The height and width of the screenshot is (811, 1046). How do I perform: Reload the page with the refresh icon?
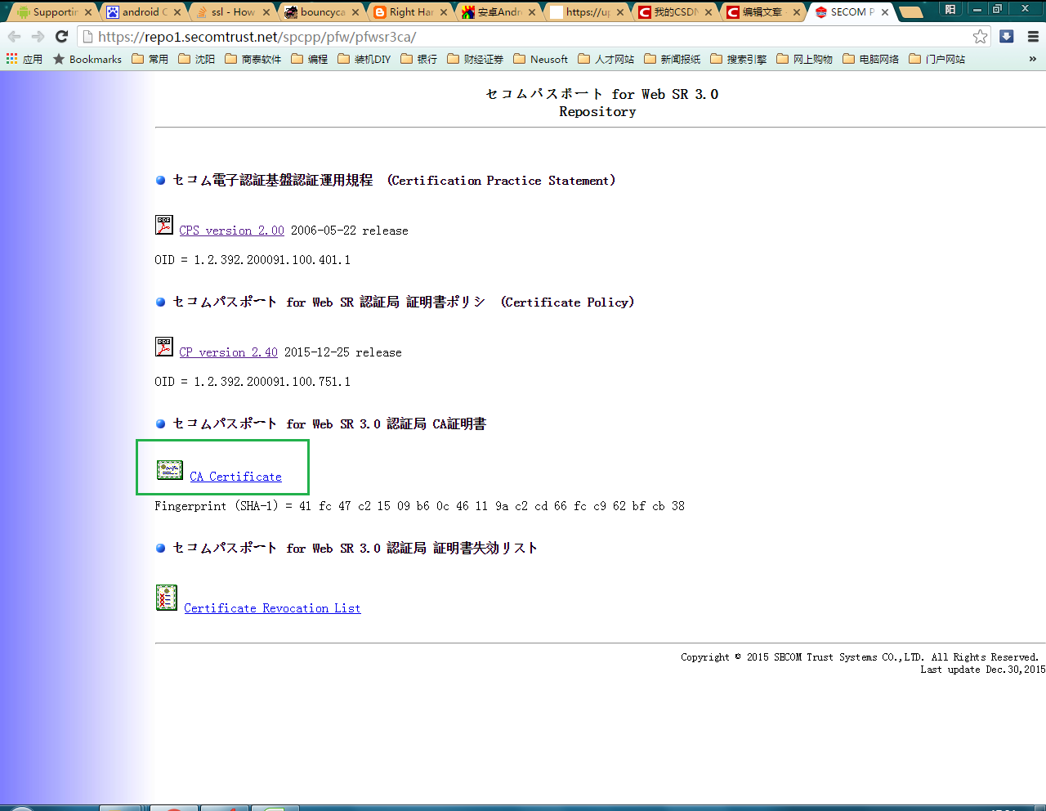click(x=61, y=37)
